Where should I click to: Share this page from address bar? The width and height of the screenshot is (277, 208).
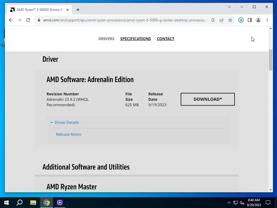click(x=222, y=20)
